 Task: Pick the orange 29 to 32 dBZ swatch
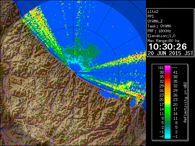click(168, 86)
